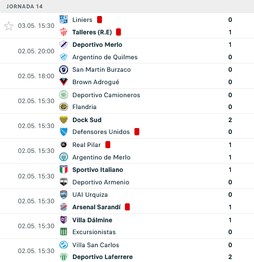Click the Villa Dálmine purple badge

click(x=63, y=220)
